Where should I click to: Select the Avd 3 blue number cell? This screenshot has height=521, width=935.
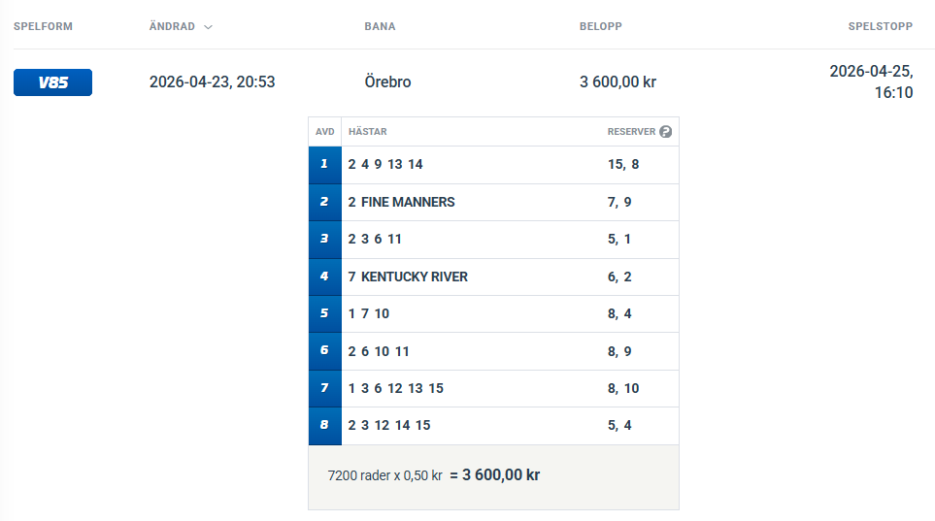[324, 240]
